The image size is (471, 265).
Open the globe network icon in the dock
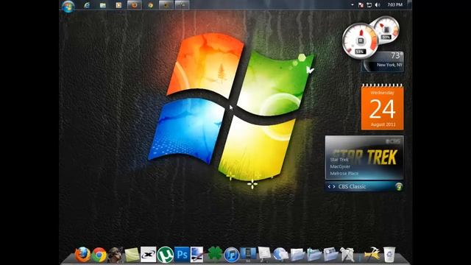(x=281, y=255)
